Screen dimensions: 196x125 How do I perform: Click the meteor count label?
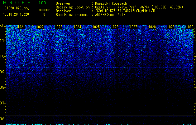click(x=44, y=10)
